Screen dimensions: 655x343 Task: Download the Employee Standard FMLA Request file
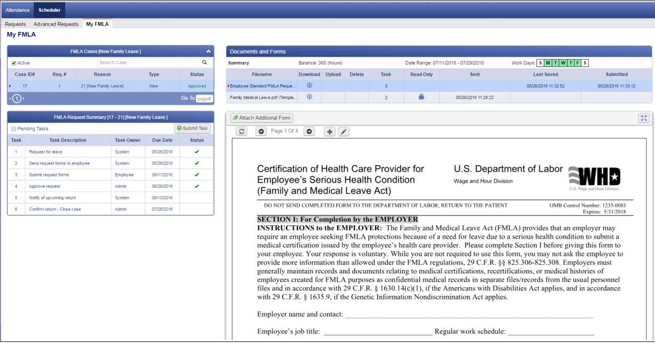pyautogui.click(x=309, y=85)
